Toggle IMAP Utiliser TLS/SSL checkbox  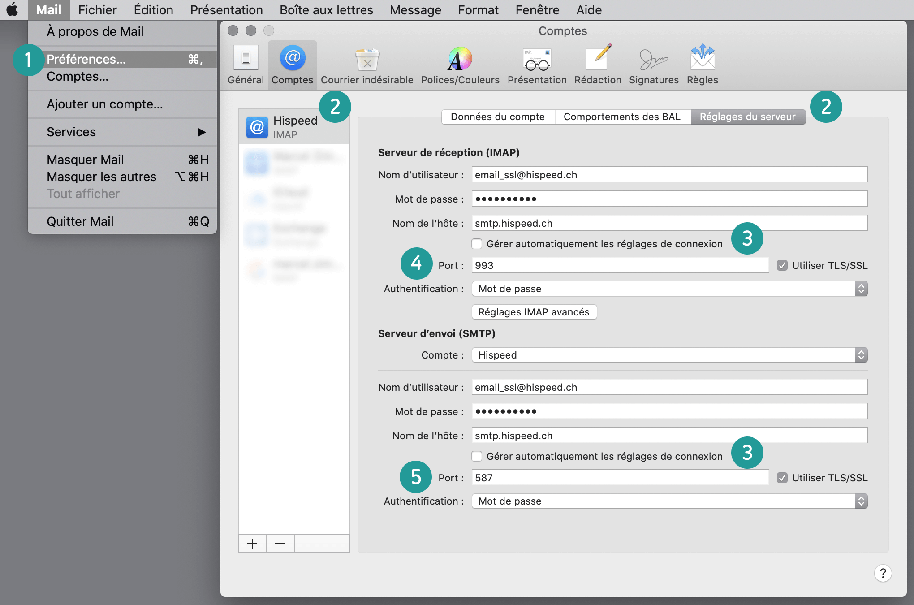pos(782,265)
